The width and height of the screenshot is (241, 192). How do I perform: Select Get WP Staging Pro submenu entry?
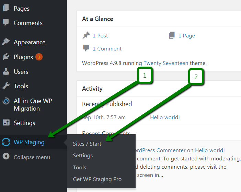(97, 179)
